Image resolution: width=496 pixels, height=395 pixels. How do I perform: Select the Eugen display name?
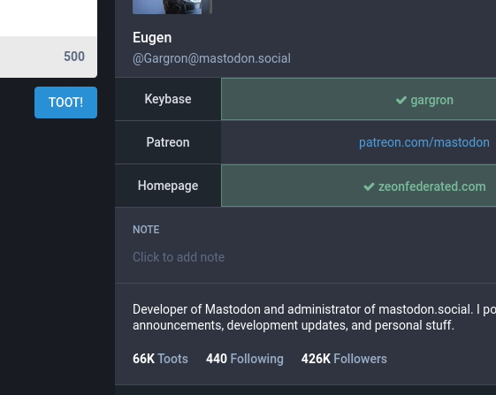coord(152,38)
